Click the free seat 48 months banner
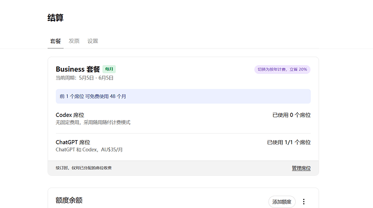Image resolution: width=373 pixels, height=208 pixels. tap(183, 96)
